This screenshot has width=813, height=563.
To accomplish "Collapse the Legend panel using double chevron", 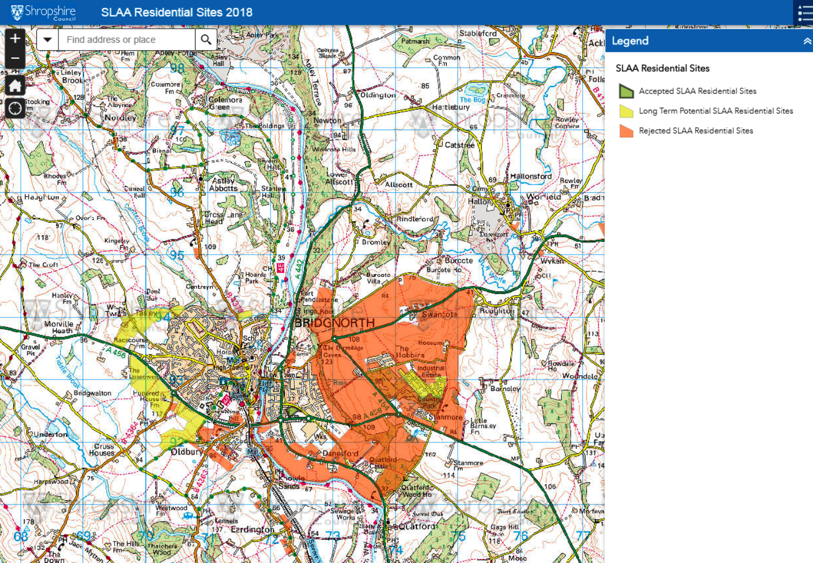I will (x=807, y=41).
